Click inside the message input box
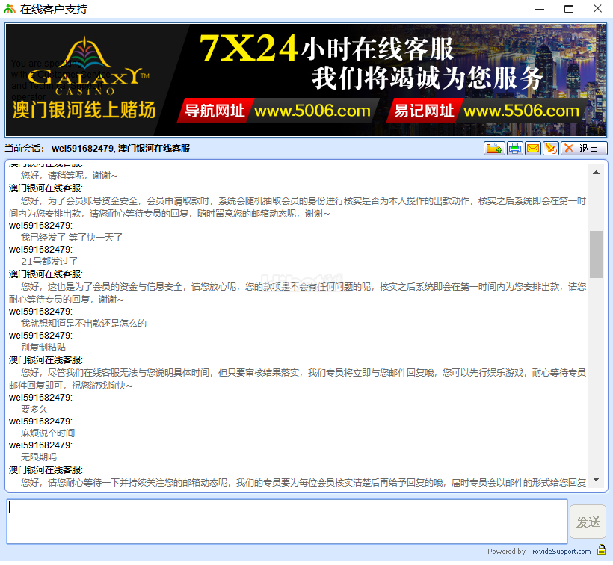 tap(287, 521)
